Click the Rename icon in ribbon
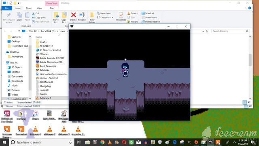This screenshot has width=259, height=146. [x=82, y=15]
